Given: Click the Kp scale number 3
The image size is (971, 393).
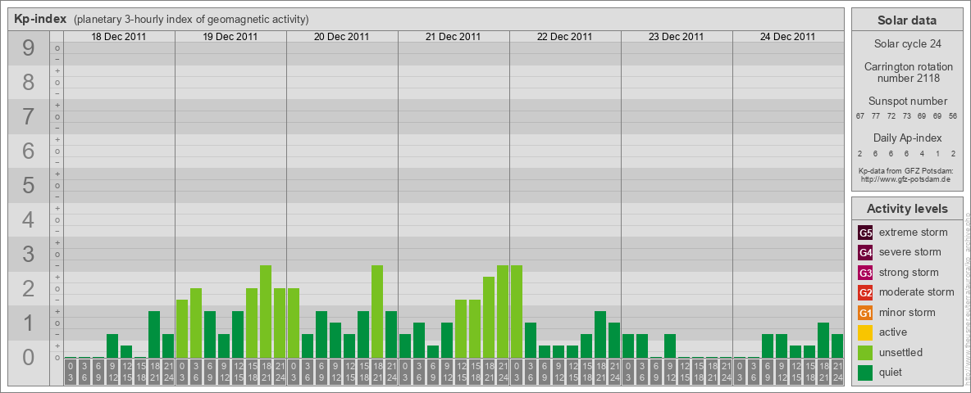Looking at the screenshot, I should coord(29,254).
